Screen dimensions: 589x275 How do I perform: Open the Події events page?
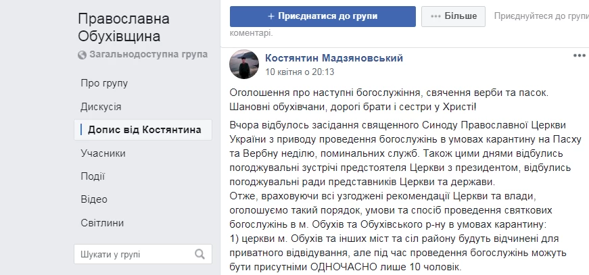tap(93, 177)
